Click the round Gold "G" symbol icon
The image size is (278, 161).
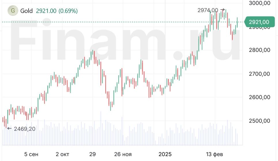(13, 11)
